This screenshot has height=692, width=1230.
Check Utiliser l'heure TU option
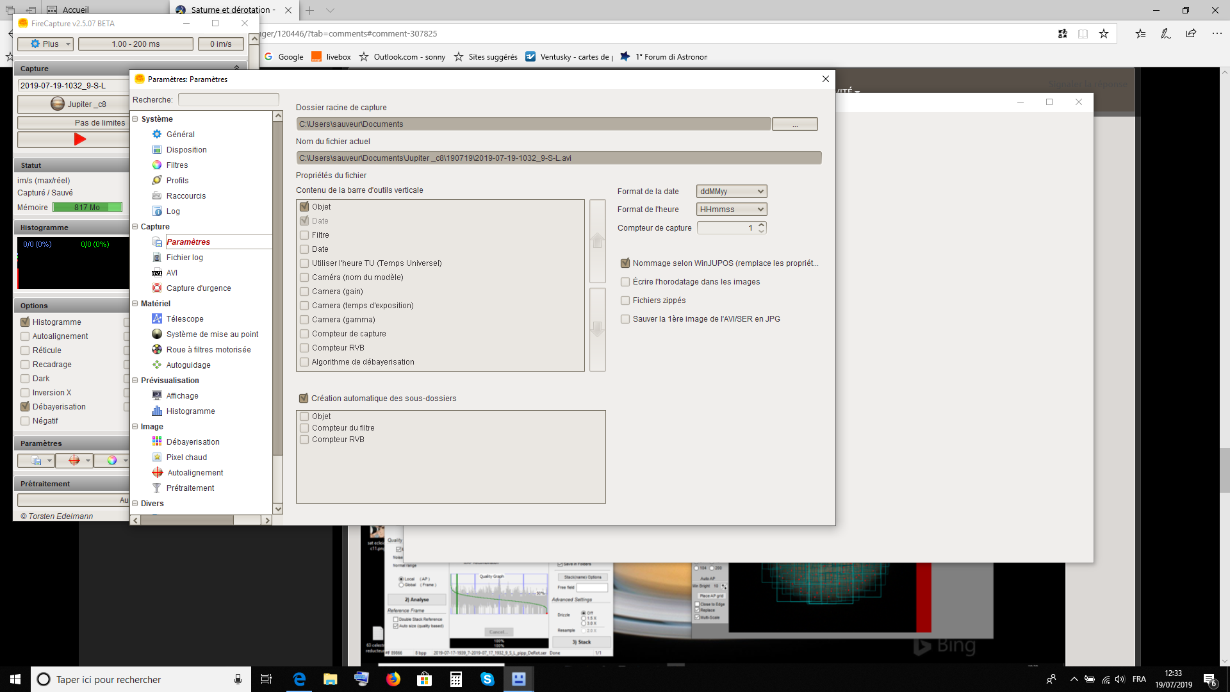coord(305,263)
